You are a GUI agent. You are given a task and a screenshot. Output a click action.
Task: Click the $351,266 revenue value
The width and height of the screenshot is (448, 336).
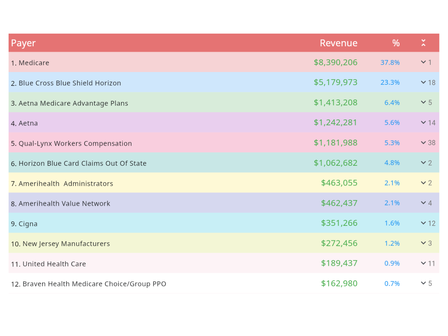pyautogui.click(x=339, y=223)
